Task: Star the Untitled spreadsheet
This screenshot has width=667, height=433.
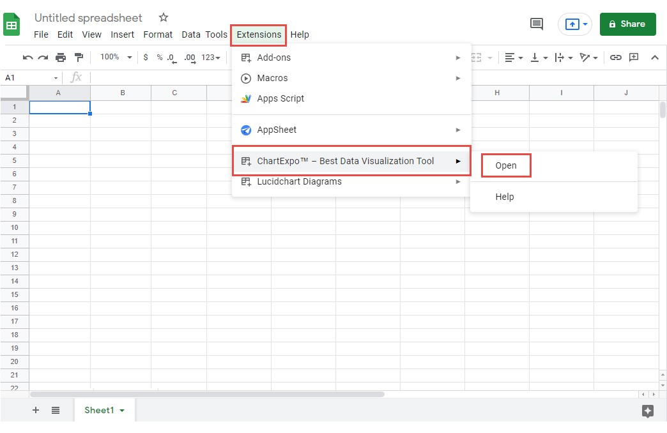Action: click(164, 17)
